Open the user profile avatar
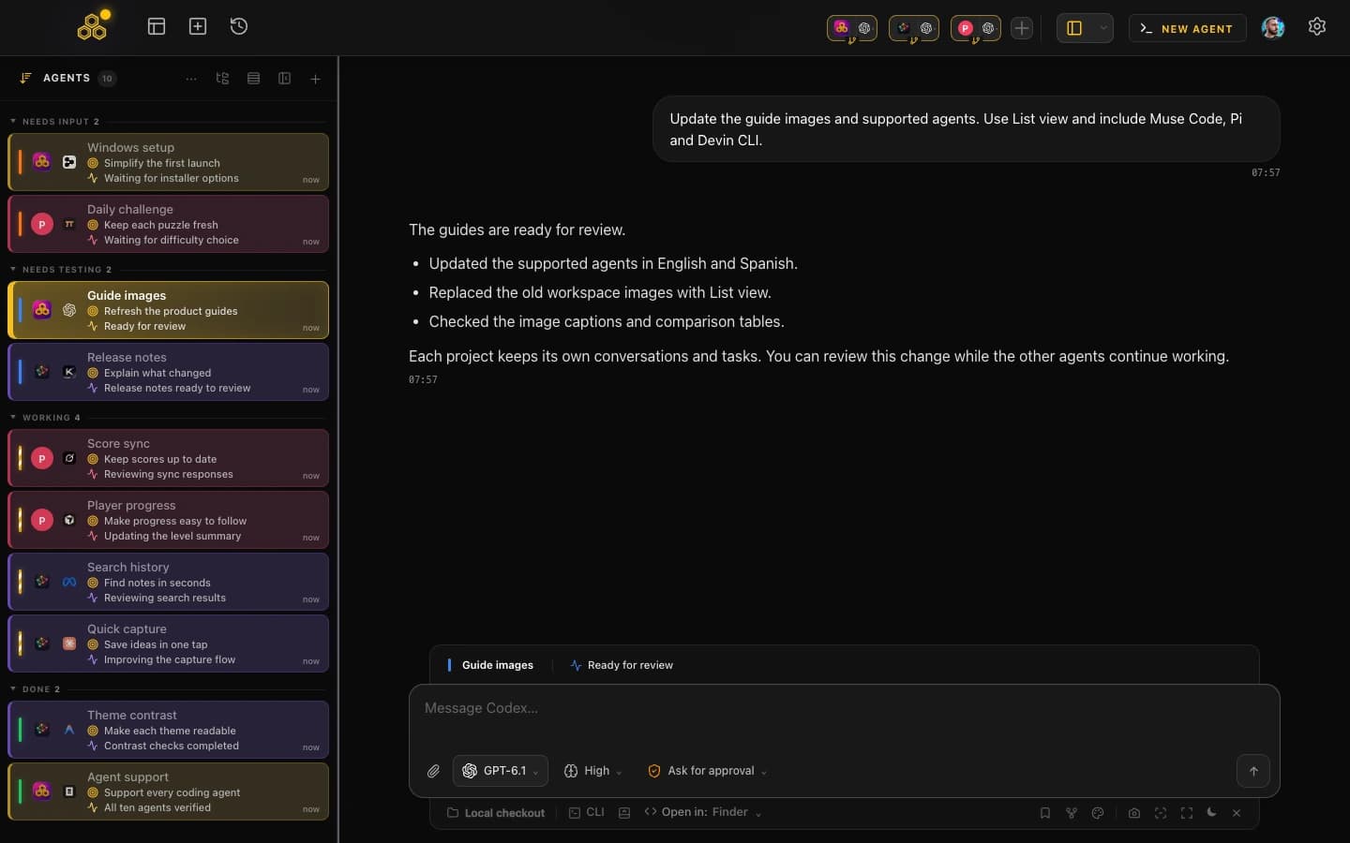 click(1273, 28)
